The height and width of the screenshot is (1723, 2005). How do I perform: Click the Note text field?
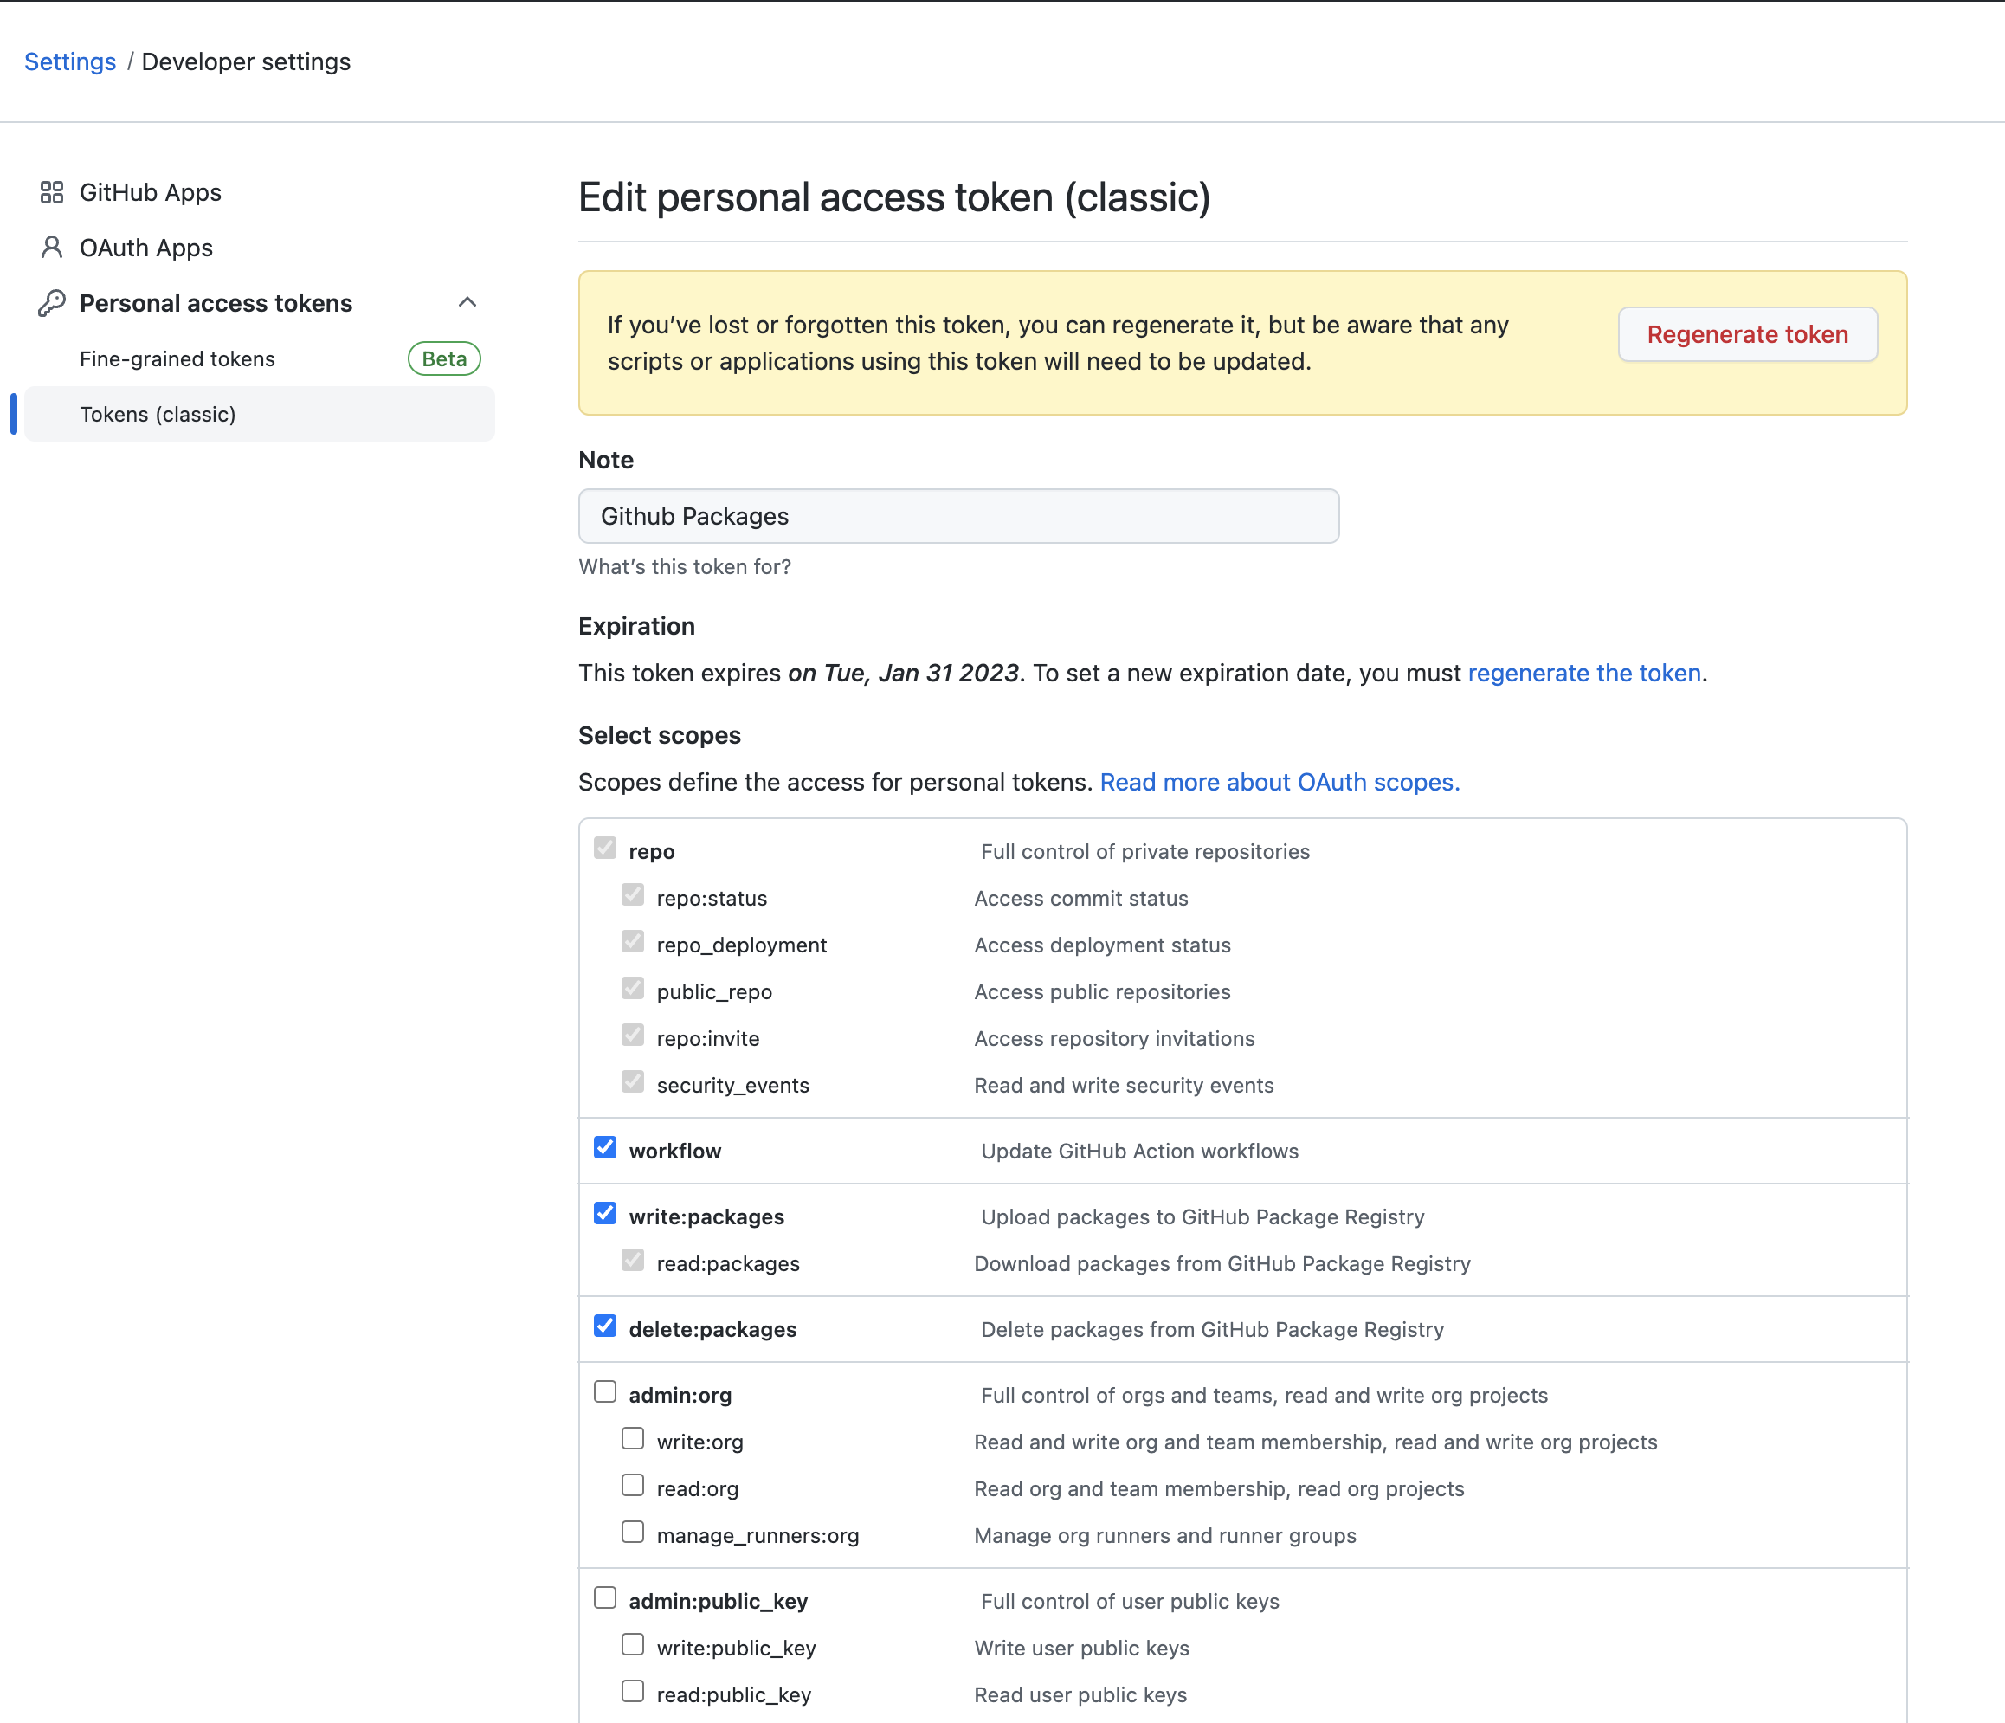[x=958, y=516]
